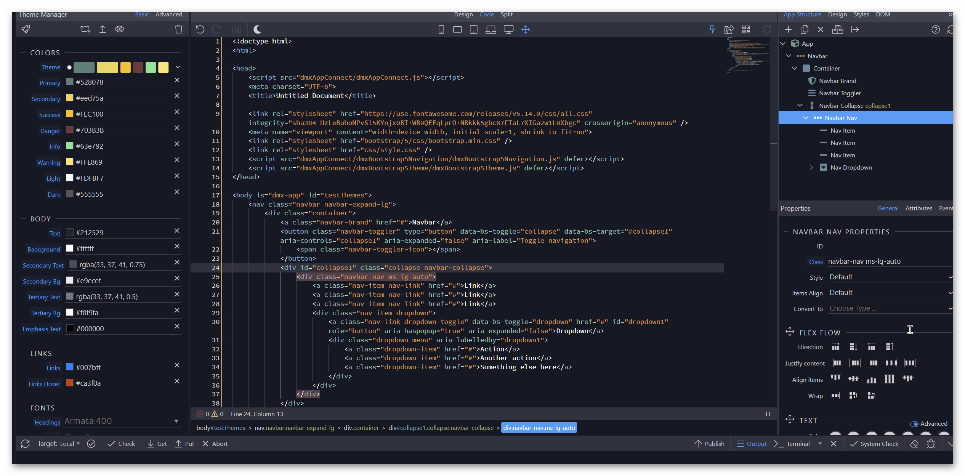Select Navbar Toggler in the tree
965x476 pixels.
[840, 93]
